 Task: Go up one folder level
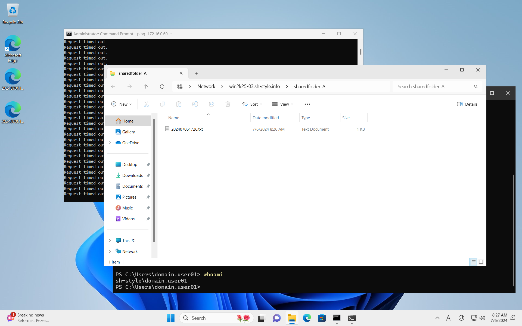(x=146, y=86)
